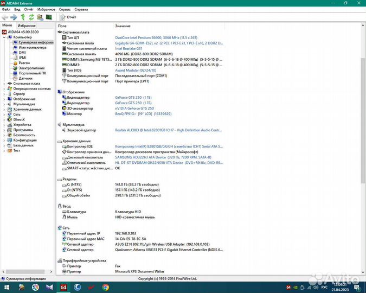Image resolution: width=366 pixels, height=293 pixels.
Task: Select AIDA64 v5.00.3300 tree root
Action: 23,32
